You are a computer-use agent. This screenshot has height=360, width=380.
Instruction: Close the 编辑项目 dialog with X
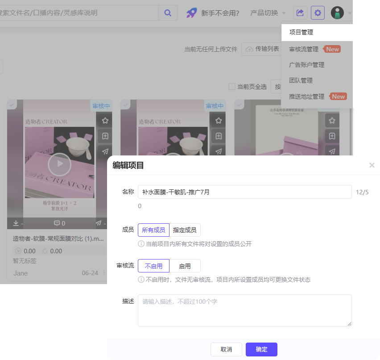(x=372, y=165)
